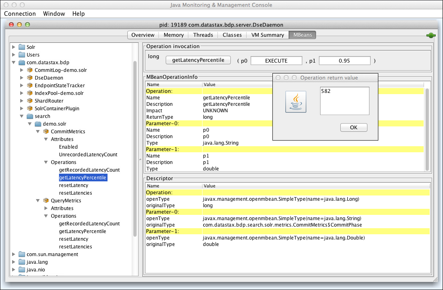Click the com.datastax.bdp folder icon

coord(21,62)
